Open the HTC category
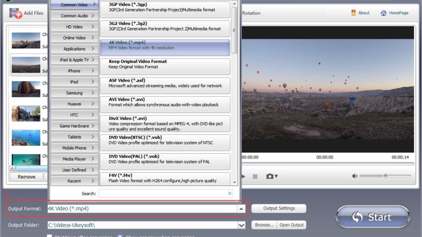The image size is (422, 237). (74, 115)
